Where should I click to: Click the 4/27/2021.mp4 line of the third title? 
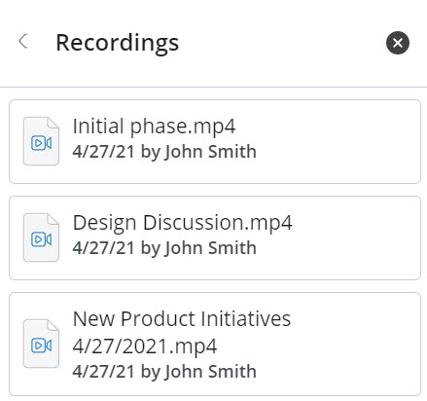145,346
